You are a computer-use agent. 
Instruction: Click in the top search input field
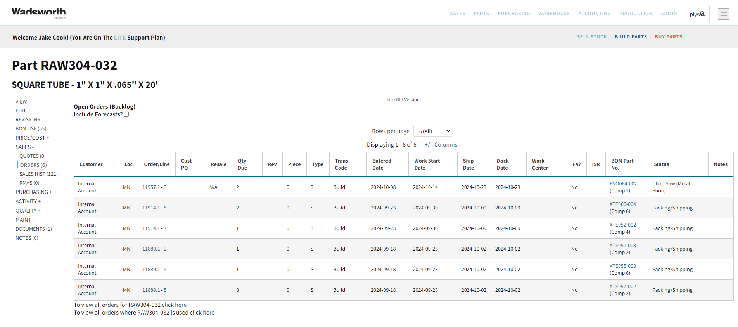693,14
